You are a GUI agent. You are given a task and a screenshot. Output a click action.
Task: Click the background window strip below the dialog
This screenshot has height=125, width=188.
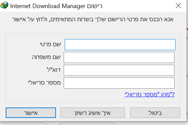coord(94,124)
